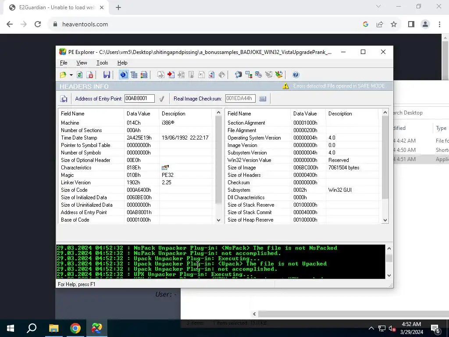Click the browser back arrow button
Screen dimensions: 449x337
coord(10,25)
